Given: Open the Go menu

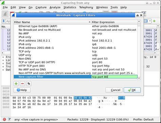Looking at the screenshot, I should click(31, 7).
